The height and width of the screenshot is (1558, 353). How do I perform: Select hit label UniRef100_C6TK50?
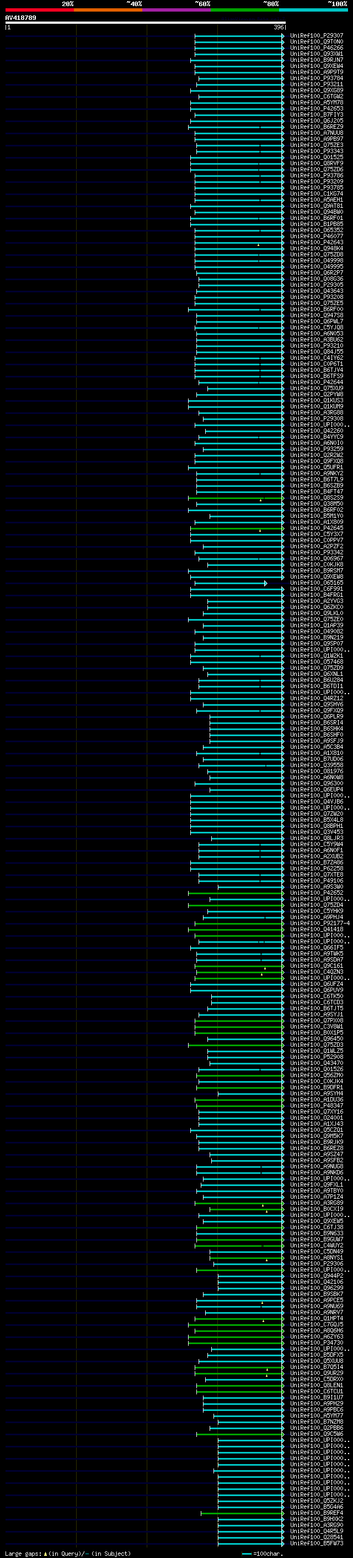click(x=317, y=996)
